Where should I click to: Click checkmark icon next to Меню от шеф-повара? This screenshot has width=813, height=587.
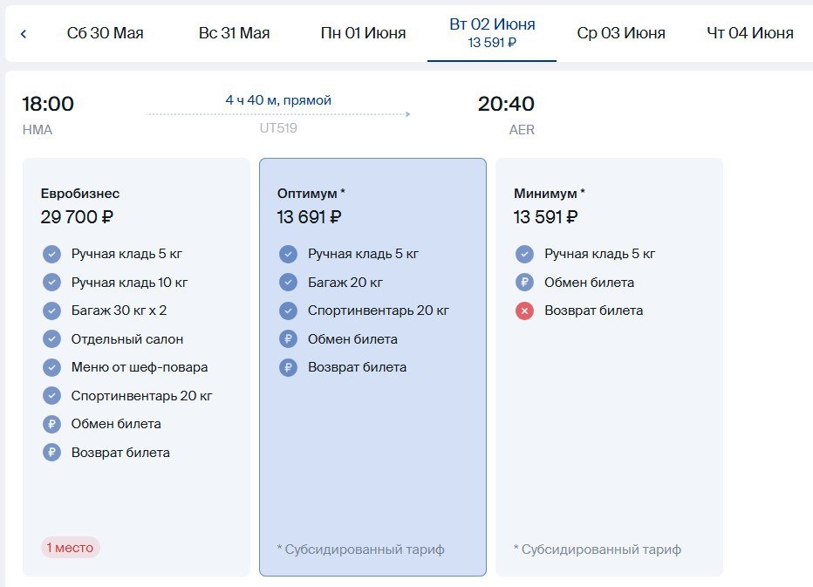coord(52,368)
